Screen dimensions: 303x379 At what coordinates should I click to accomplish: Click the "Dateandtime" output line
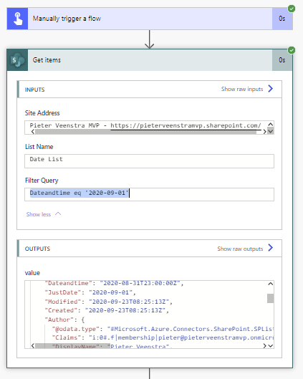pos(114,283)
